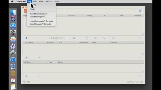Open the brown Contacts book icon in dock
This screenshot has height=90, width=161.
(x=13, y=73)
